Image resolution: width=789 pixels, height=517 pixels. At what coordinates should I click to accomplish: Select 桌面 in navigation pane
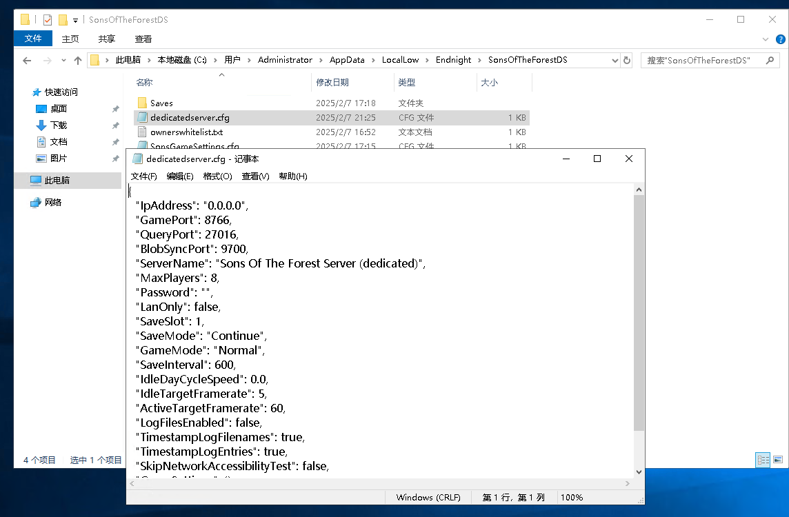(x=59, y=109)
